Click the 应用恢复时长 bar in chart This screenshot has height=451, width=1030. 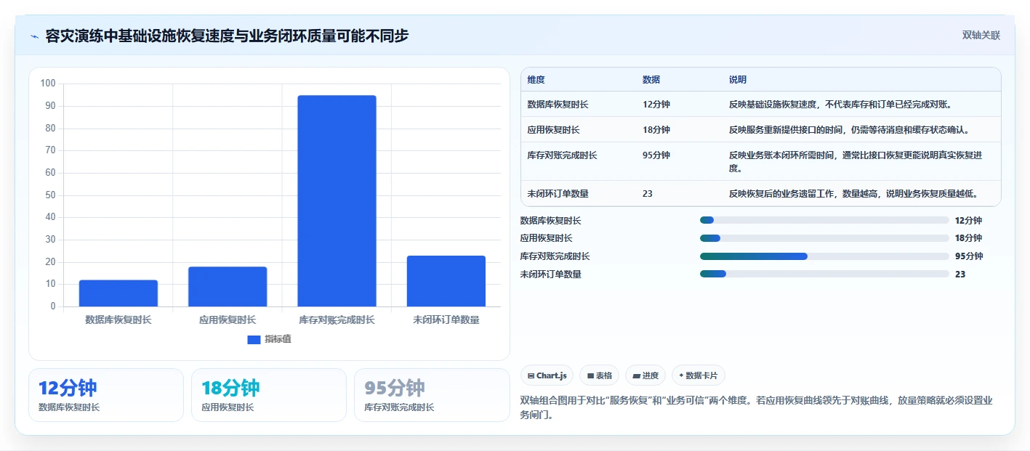pyautogui.click(x=228, y=287)
